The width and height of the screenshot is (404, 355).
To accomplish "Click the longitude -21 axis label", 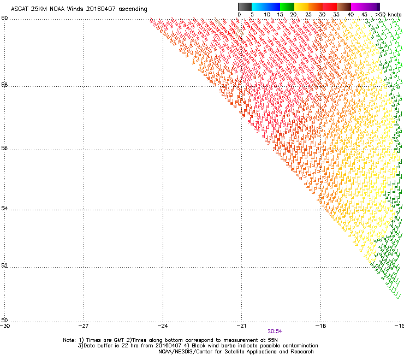I will pyautogui.click(x=242, y=326).
